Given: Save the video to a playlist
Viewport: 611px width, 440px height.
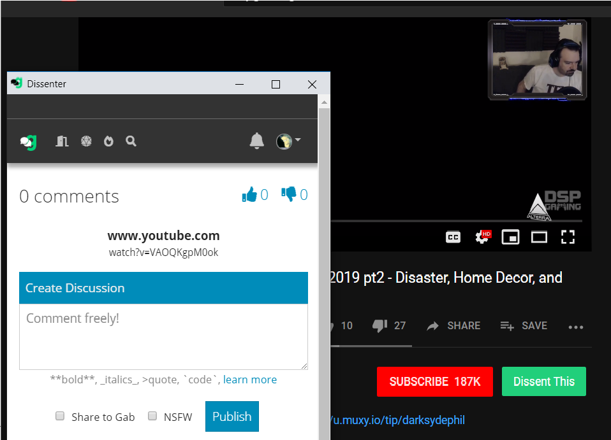Looking at the screenshot, I should (x=524, y=325).
